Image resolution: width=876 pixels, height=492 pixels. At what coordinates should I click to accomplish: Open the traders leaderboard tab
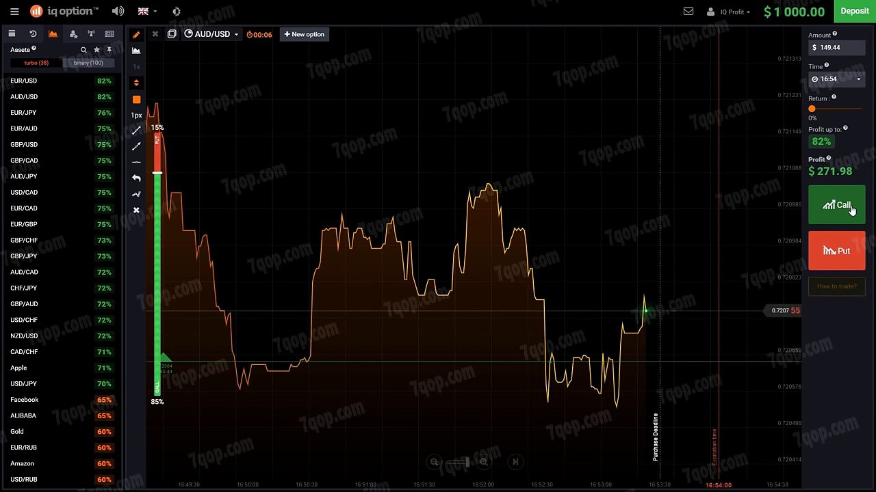[73, 33]
